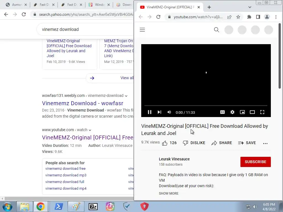Open new tab in YouTube window

coord(209,7)
